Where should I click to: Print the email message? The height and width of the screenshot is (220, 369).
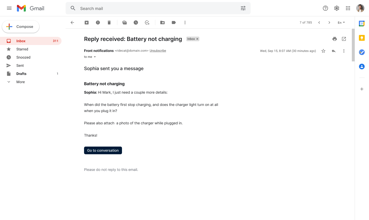pyautogui.click(x=335, y=39)
